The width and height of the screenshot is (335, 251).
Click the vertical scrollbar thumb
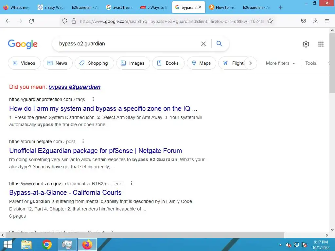tap(332, 63)
